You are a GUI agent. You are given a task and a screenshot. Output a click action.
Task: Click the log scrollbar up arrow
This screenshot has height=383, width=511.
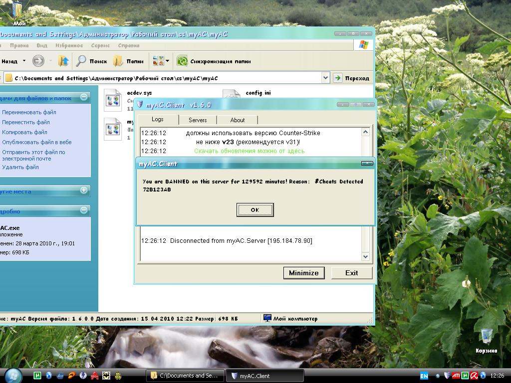pos(365,132)
